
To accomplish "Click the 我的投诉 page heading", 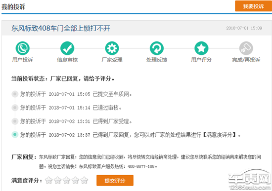I will (13, 7).
